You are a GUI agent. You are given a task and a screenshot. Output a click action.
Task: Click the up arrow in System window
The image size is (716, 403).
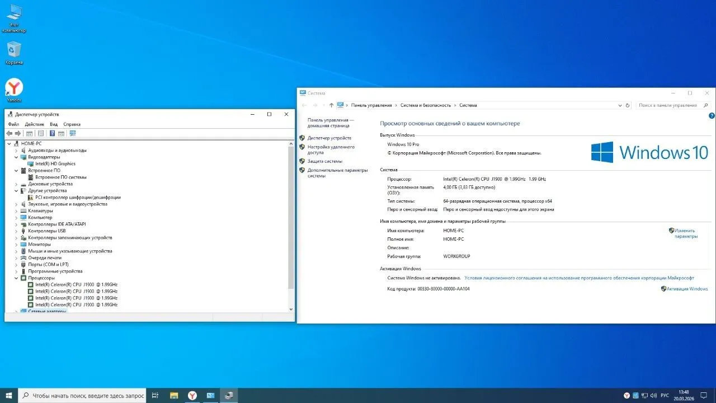pos(331,105)
